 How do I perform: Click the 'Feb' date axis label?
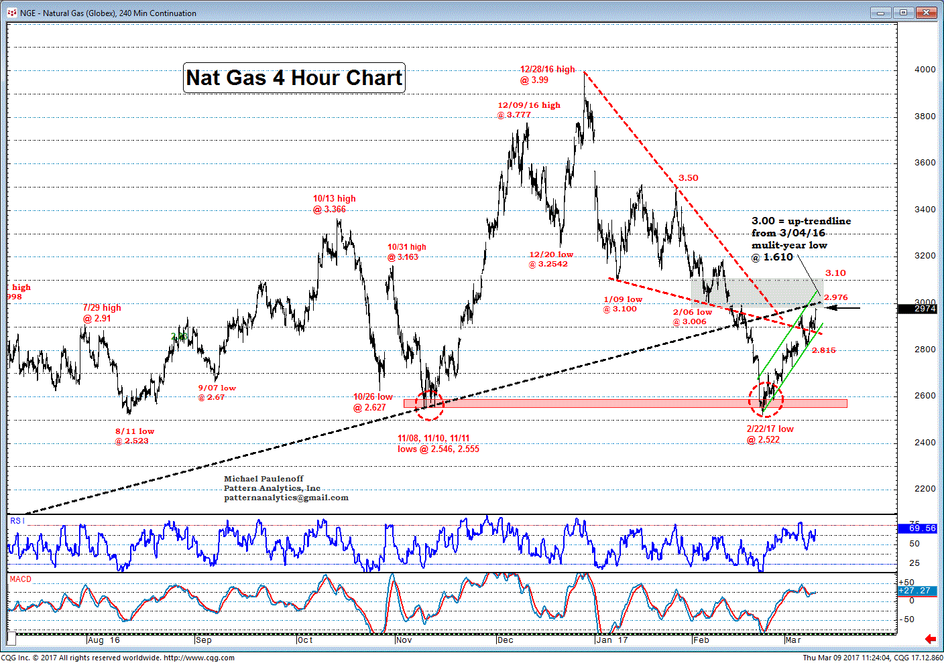(701, 640)
